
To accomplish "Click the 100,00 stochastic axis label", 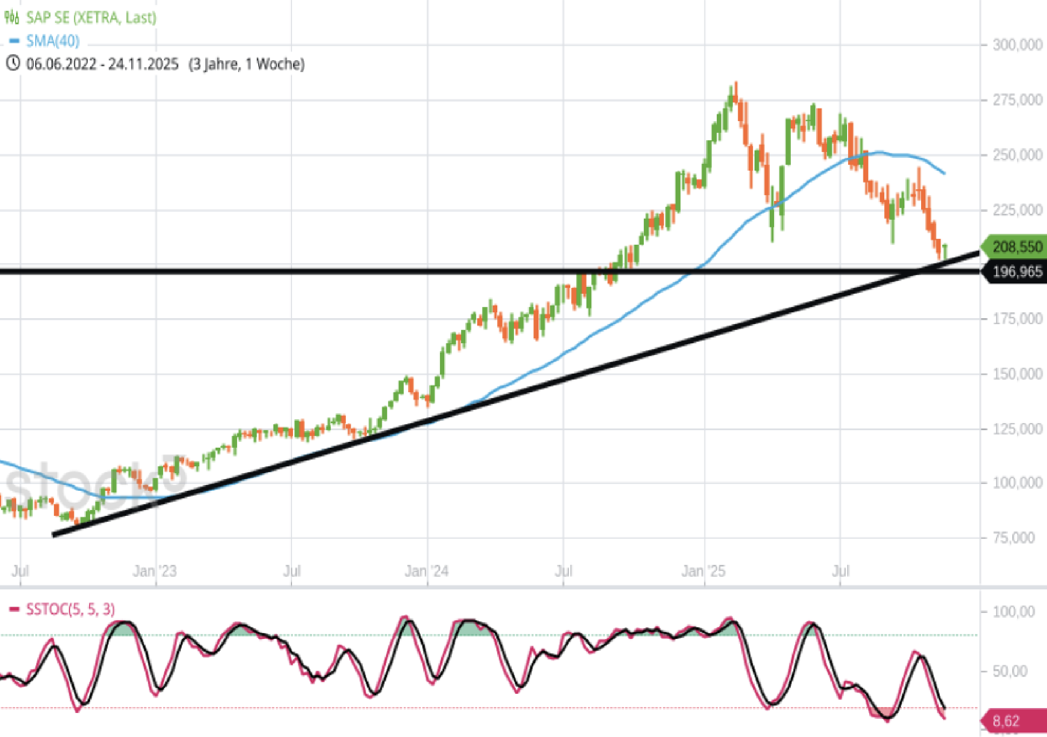I will [x=1014, y=612].
